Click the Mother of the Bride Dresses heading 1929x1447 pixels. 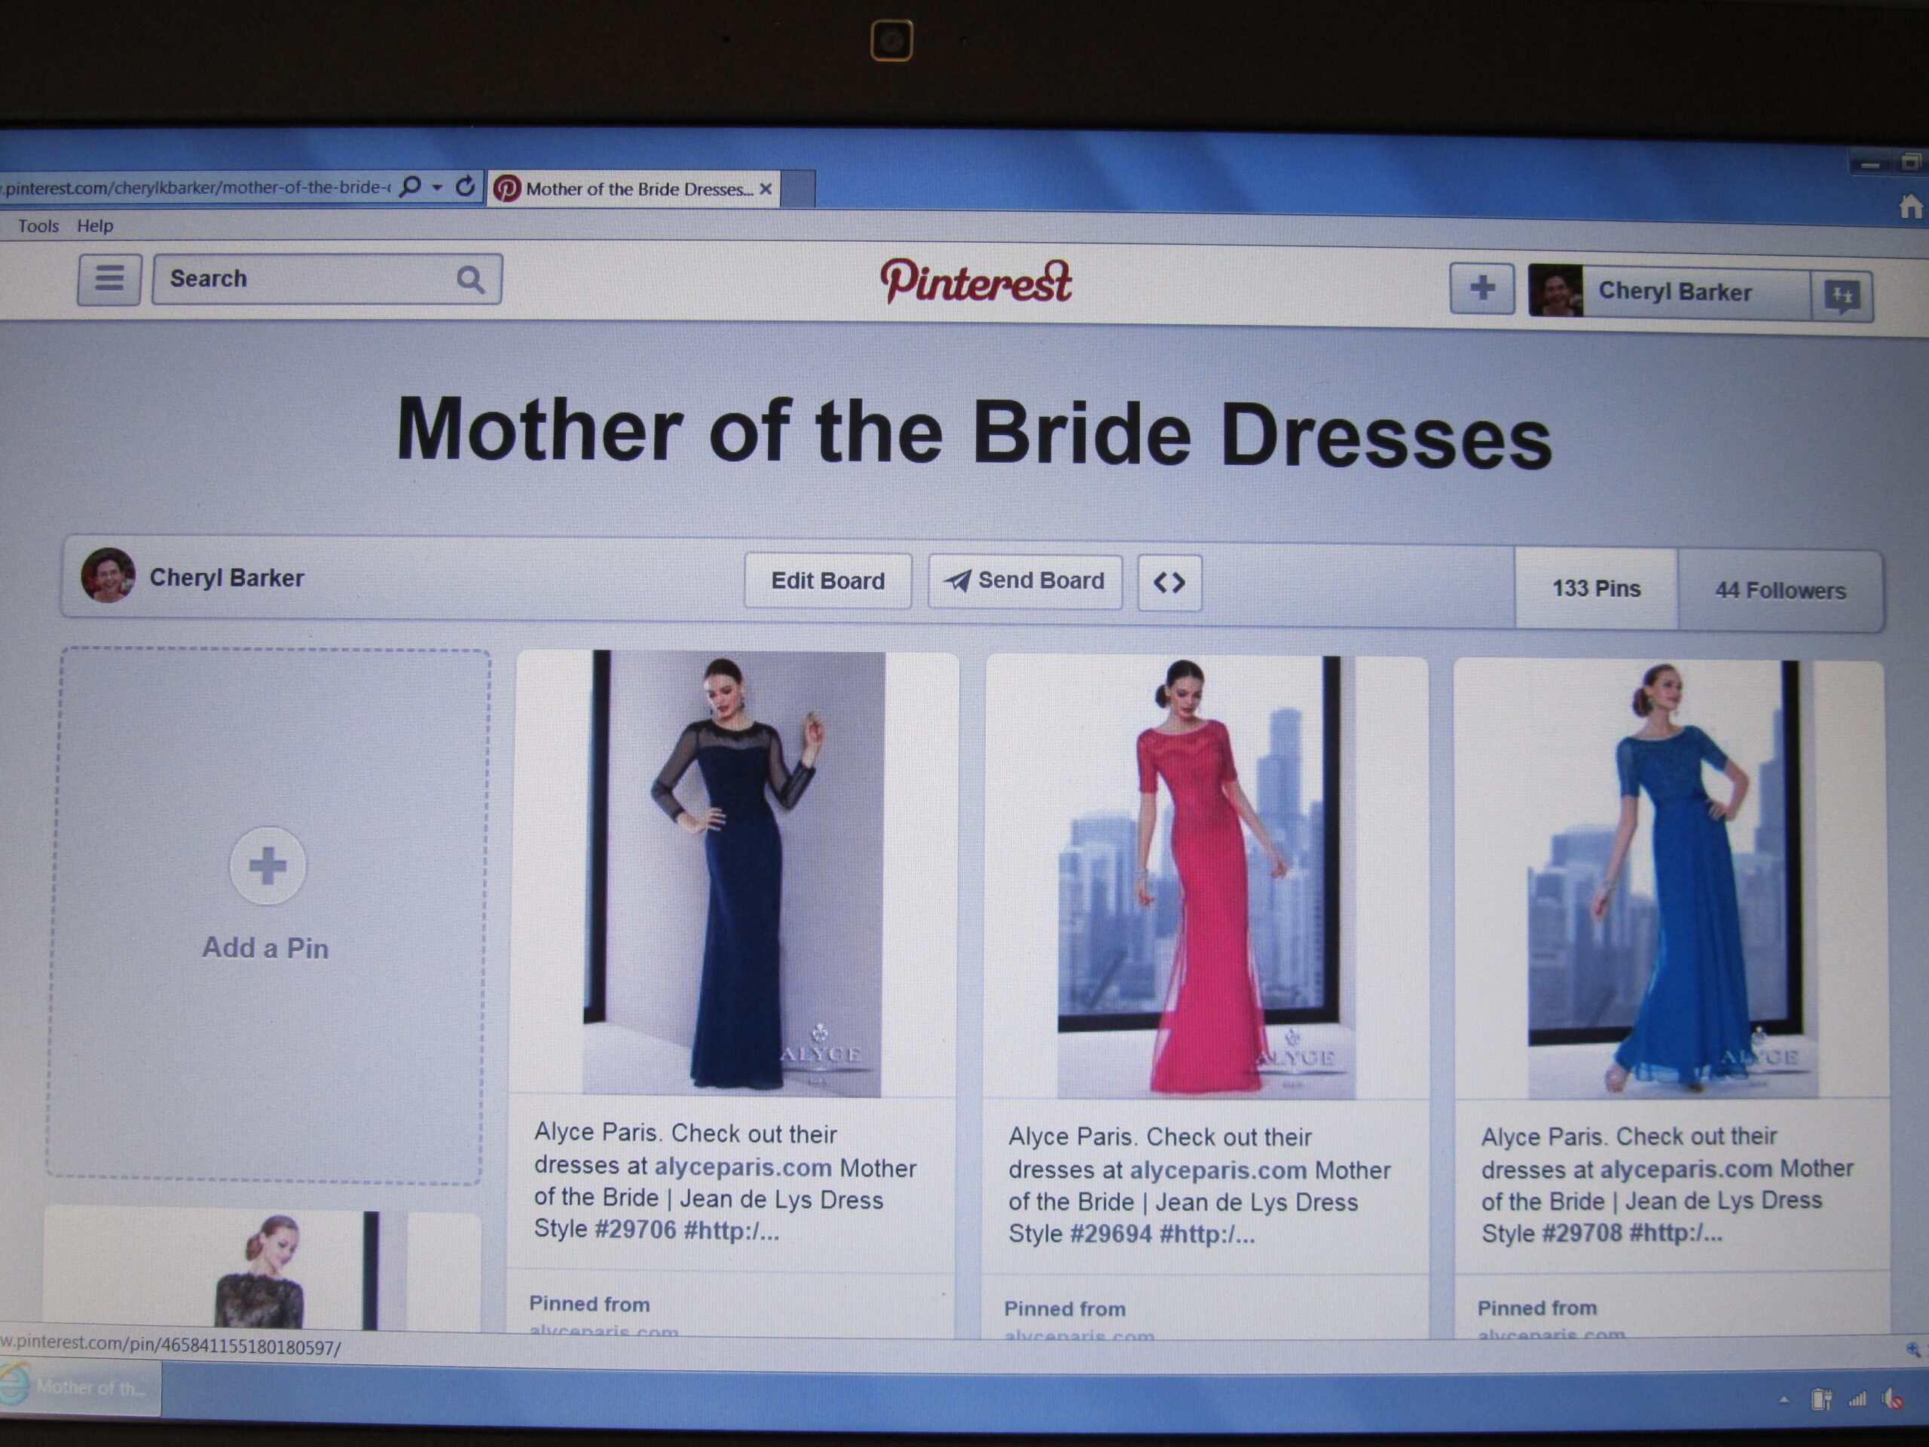pyautogui.click(x=974, y=432)
